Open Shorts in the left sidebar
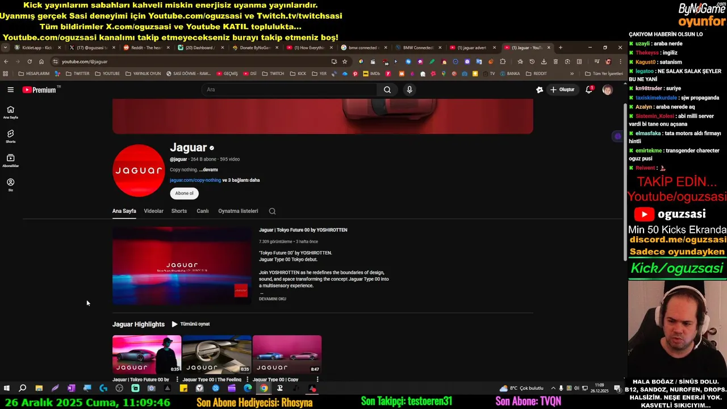 pos(10,136)
